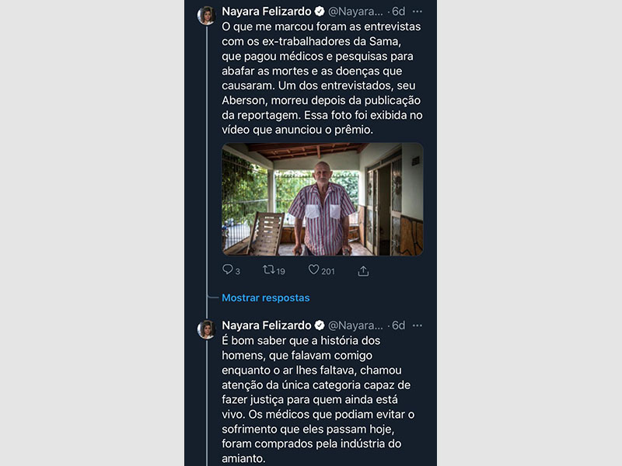Screen dimensions: 622x466
Task: Open the share icon under the photo
Action: point(363,271)
